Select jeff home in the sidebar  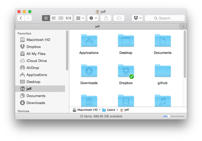(x=40, y=89)
